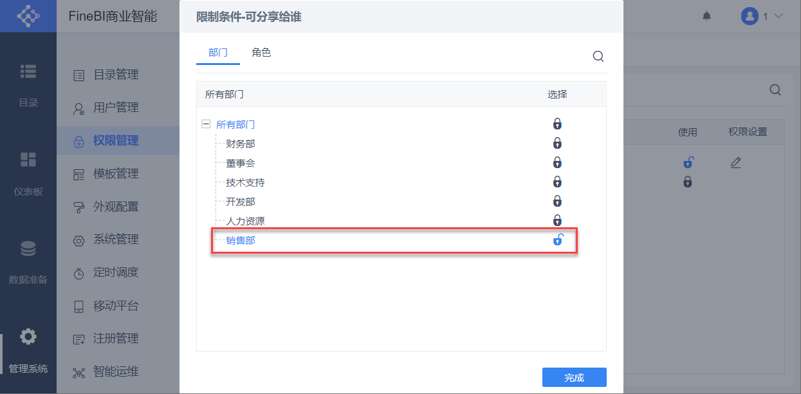
Task: Click the notification bell icon
Action: (x=707, y=16)
